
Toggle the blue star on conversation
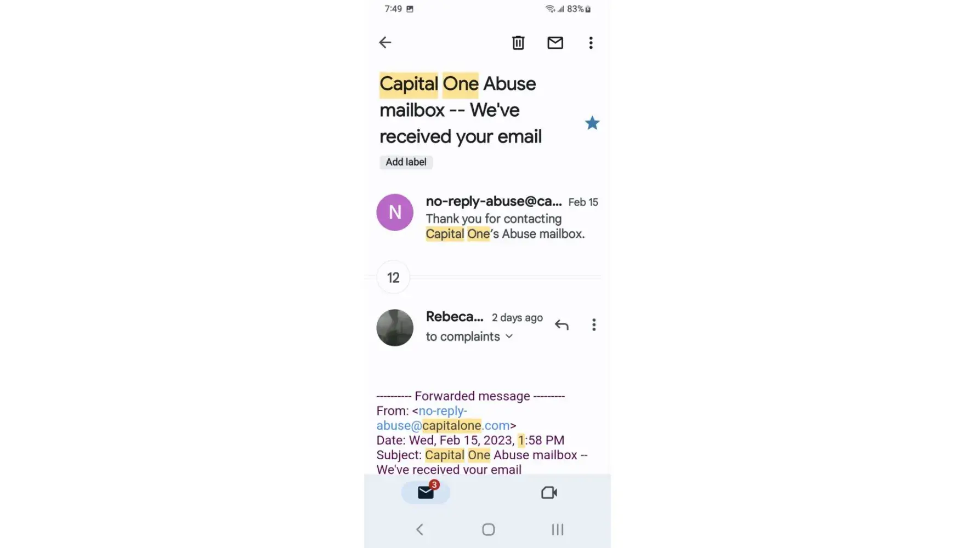pyautogui.click(x=592, y=123)
